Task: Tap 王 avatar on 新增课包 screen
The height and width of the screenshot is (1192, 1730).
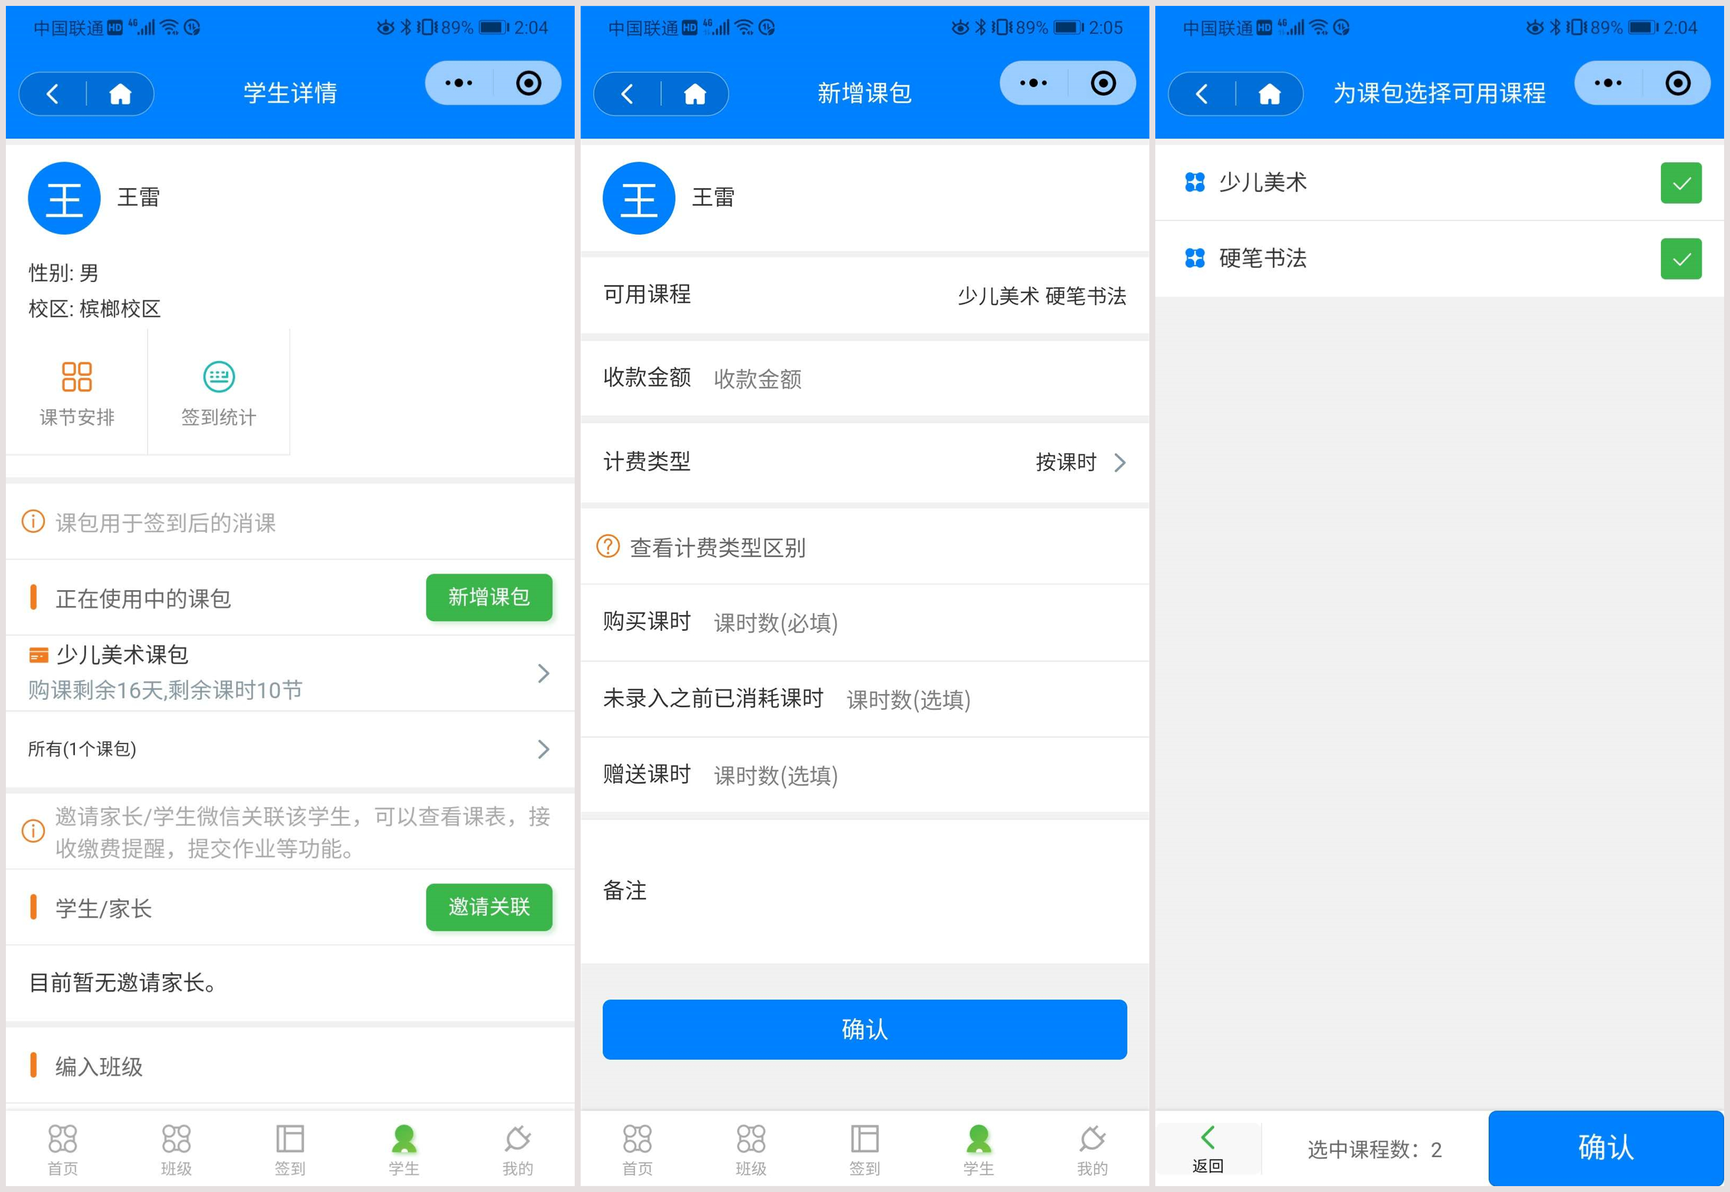Action: [x=639, y=198]
